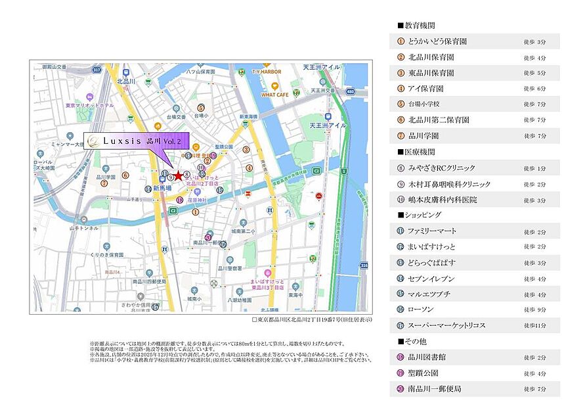The height and width of the screenshot is (414, 585).
Task: Click the 八潮幼稚園 label on the map
Action: [x=240, y=300]
